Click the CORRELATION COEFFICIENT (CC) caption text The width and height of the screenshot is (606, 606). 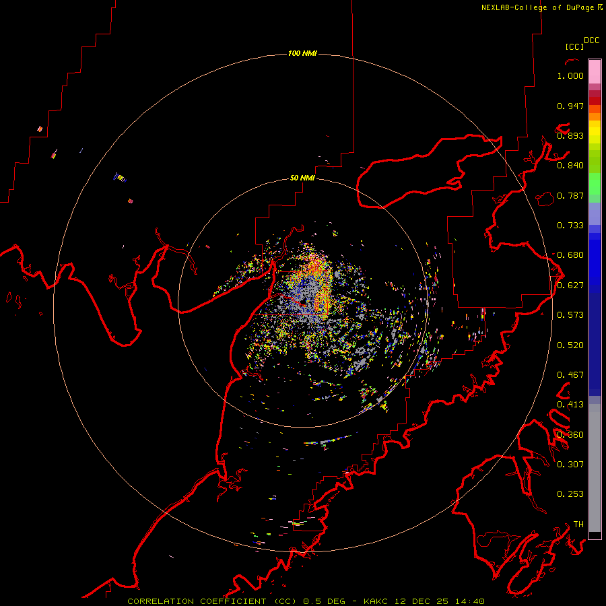tap(212, 601)
